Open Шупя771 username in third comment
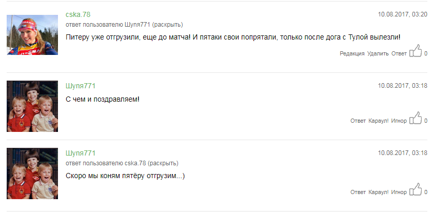The width and height of the screenshot is (433, 212). [x=81, y=153]
